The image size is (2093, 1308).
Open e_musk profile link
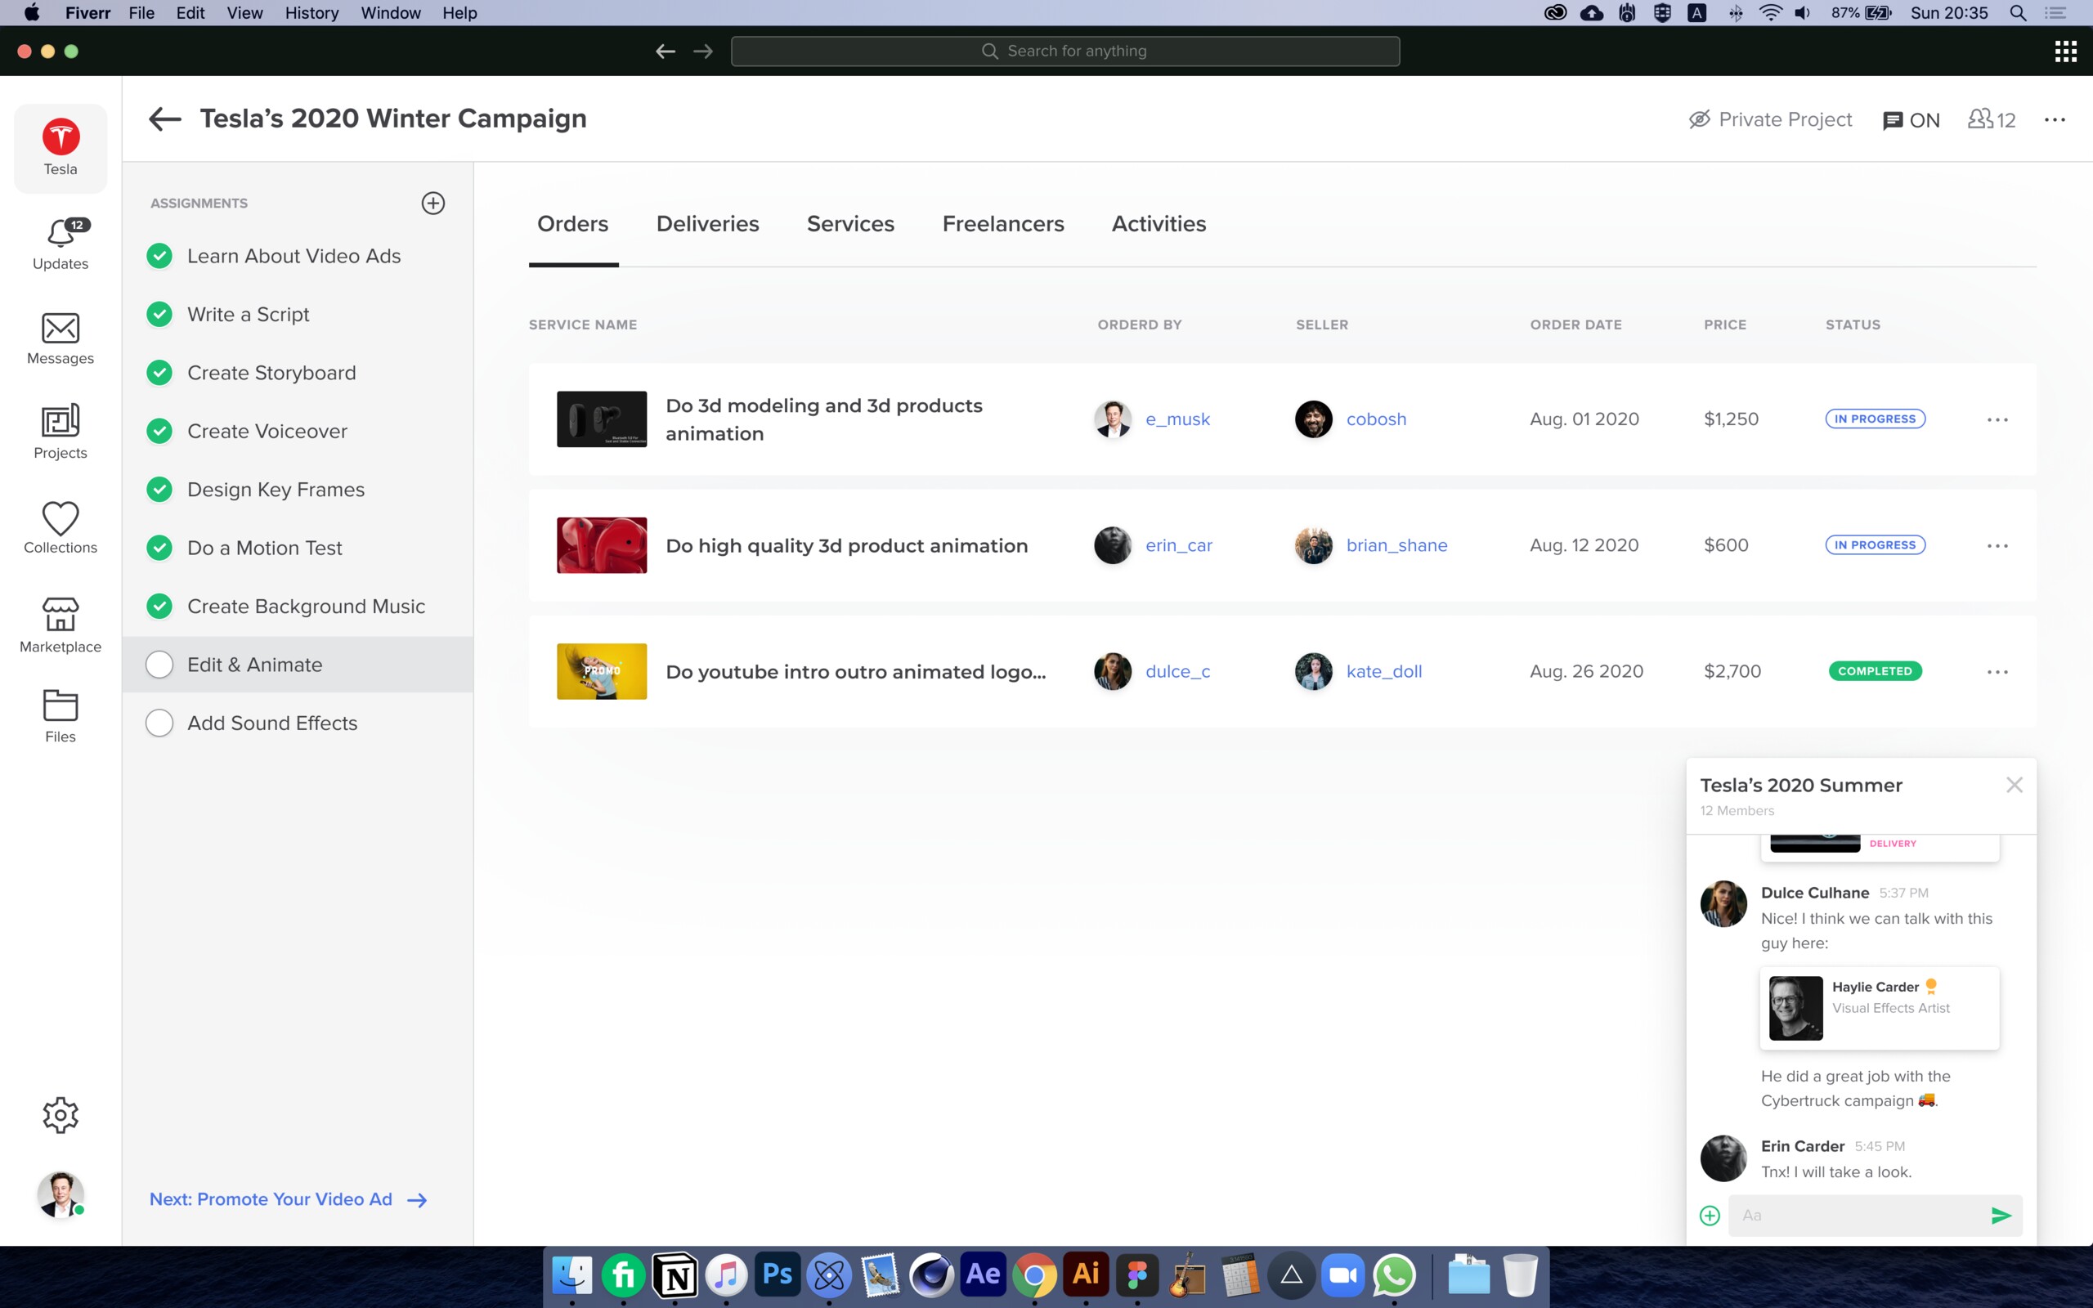[1177, 419]
